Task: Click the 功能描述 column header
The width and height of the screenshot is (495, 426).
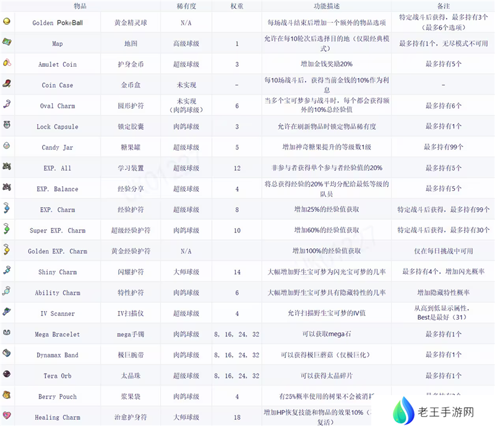Action: point(326,6)
